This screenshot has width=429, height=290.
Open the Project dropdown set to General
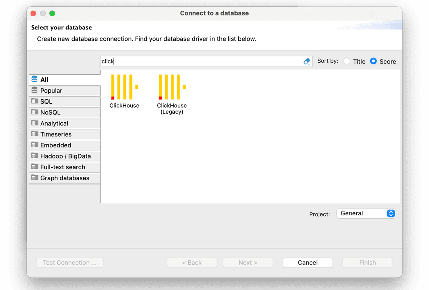click(x=366, y=213)
